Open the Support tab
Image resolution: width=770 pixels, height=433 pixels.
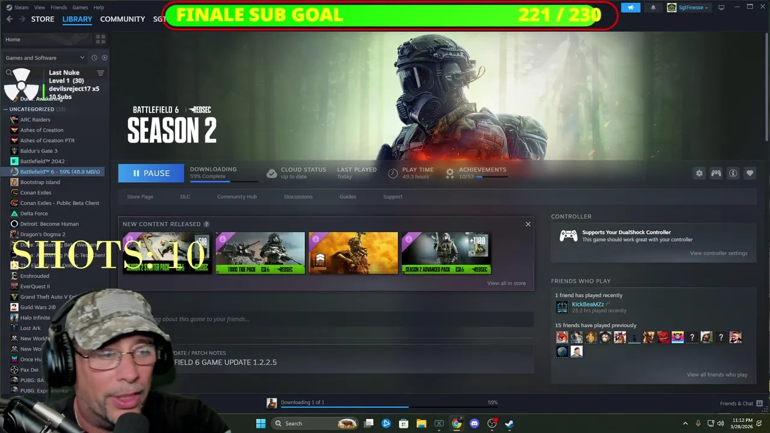pos(393,197)
